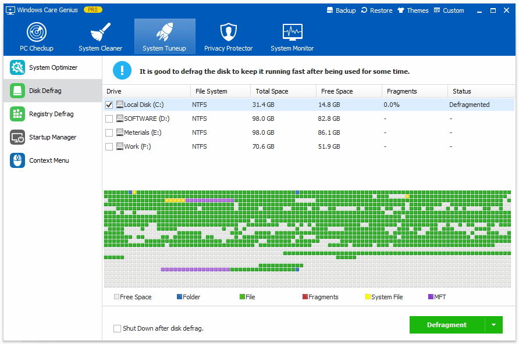Viewport: 519px width, 344px height.
Task: Enable Shut Down after disk defrag
Action: (x=117, y=328)
